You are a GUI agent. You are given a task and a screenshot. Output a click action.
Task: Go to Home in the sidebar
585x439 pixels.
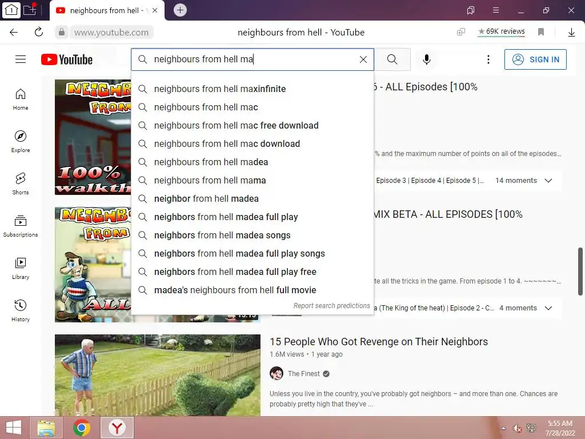21,99
